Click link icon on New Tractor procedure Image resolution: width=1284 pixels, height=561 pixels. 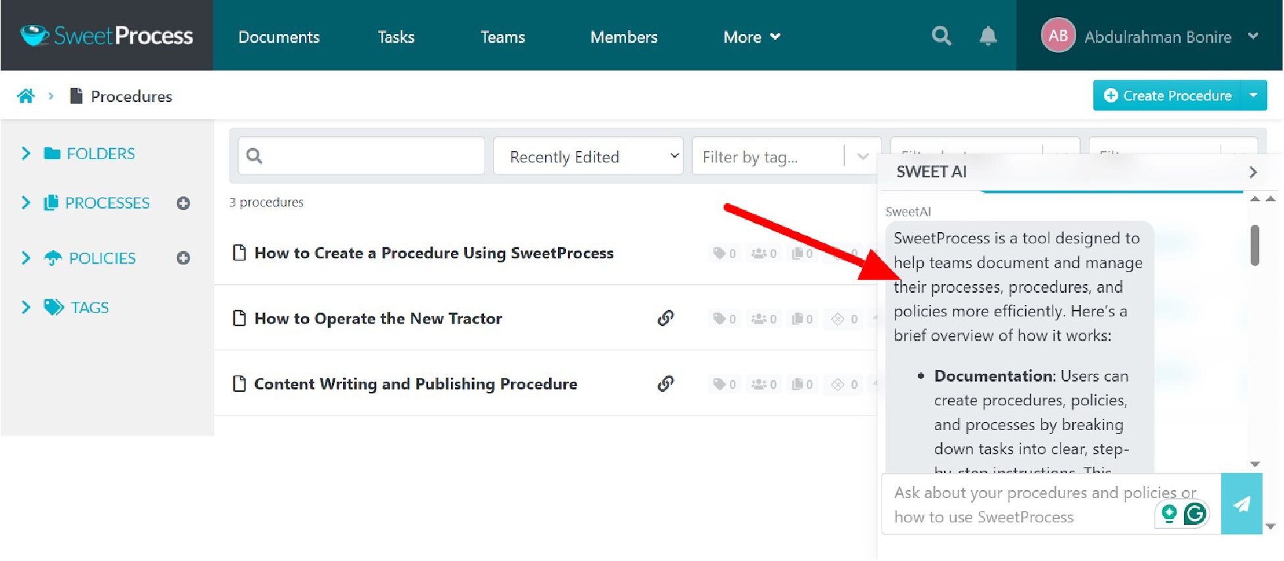665,318
